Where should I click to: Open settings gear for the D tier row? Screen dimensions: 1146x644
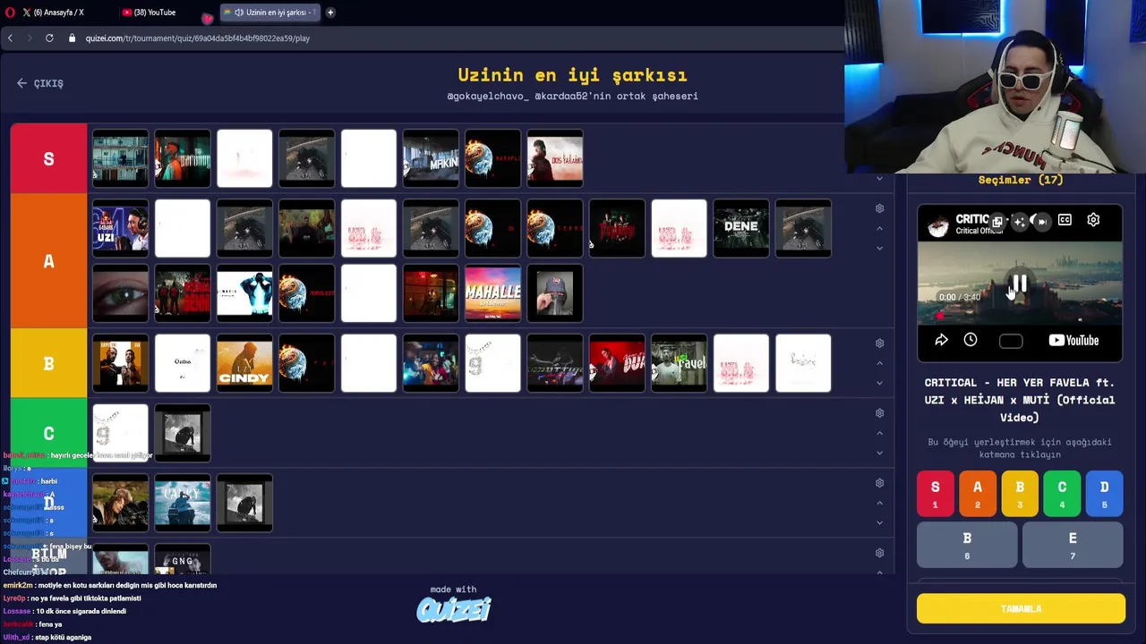point(879,483)
